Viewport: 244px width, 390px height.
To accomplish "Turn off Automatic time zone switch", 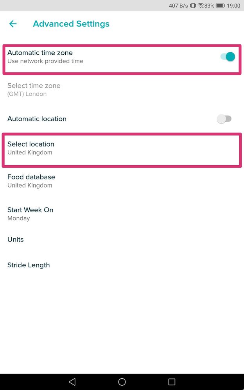I will pyautogui.click(x=228, y=57).
